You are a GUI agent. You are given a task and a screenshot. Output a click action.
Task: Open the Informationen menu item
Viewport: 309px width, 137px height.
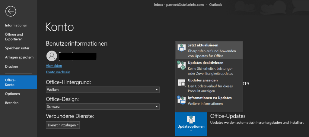click(x=16, y=25)
